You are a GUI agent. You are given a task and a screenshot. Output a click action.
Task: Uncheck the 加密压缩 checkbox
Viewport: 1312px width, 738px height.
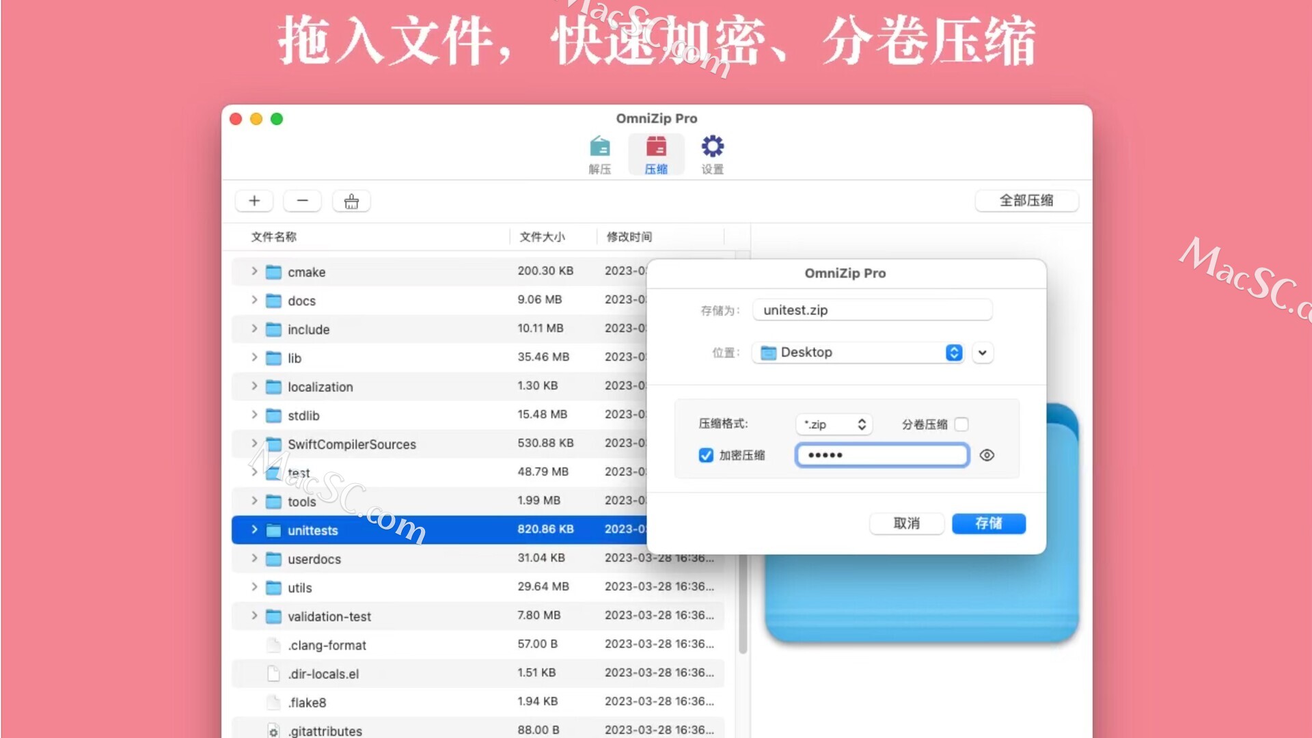[x=706, y=455]
